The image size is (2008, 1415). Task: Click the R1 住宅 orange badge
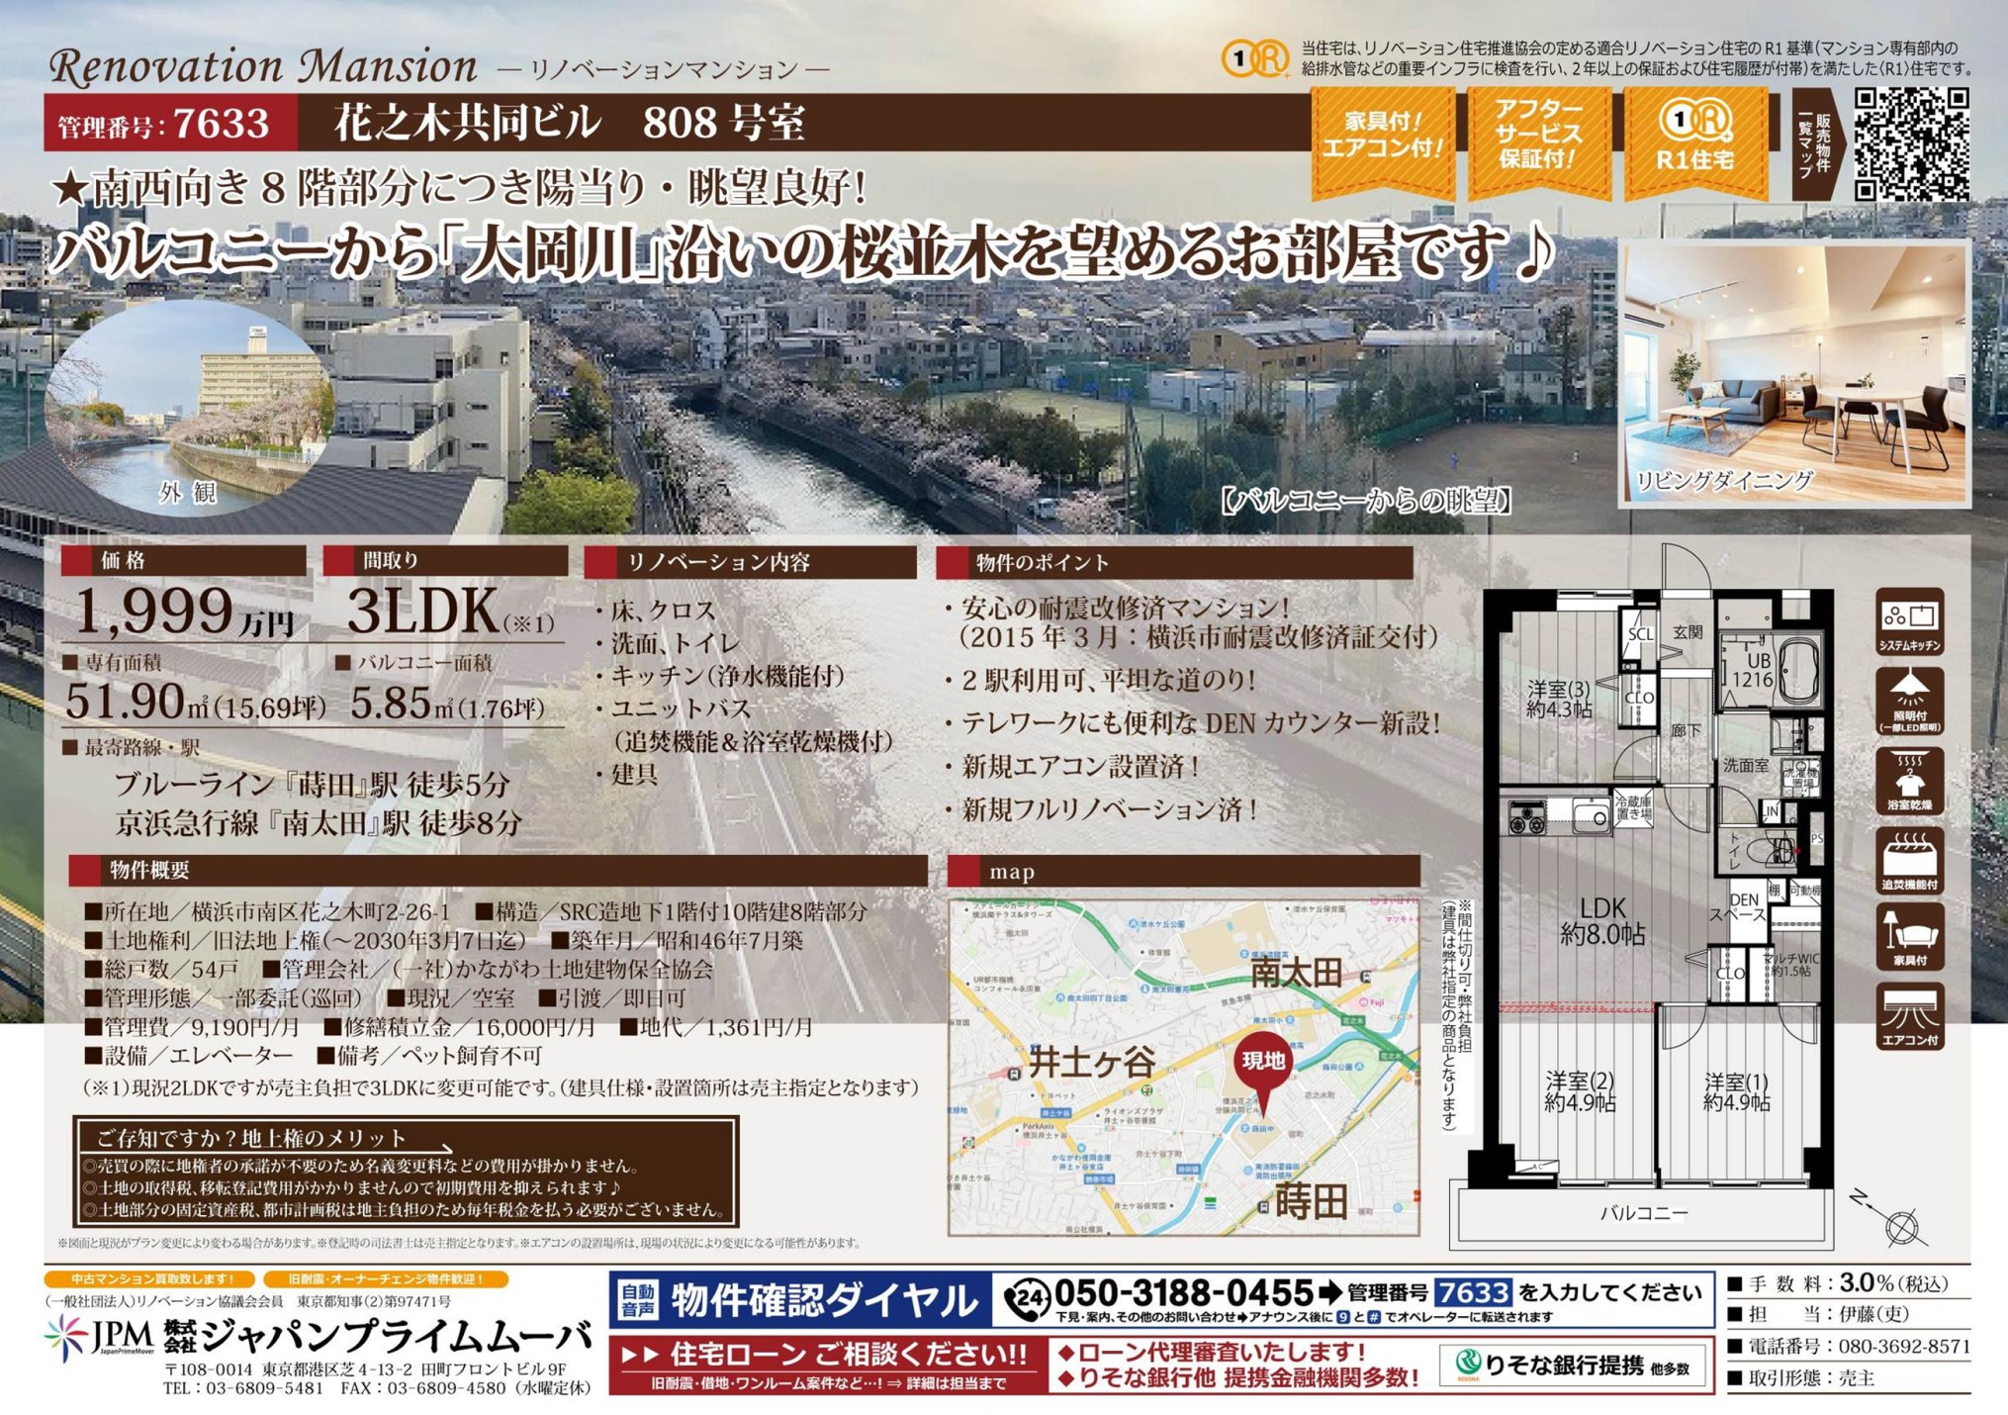pyautogui.click(x=1694, y=141)
